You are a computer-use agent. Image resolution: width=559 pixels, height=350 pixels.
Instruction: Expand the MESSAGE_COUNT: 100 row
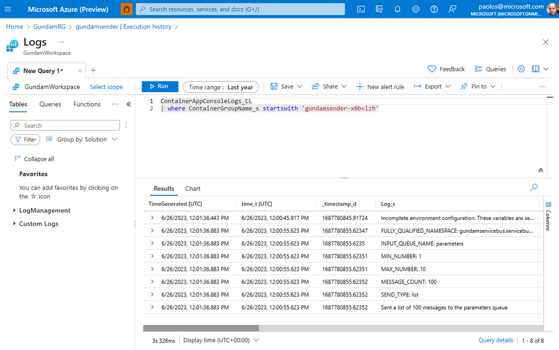point(152,282)
